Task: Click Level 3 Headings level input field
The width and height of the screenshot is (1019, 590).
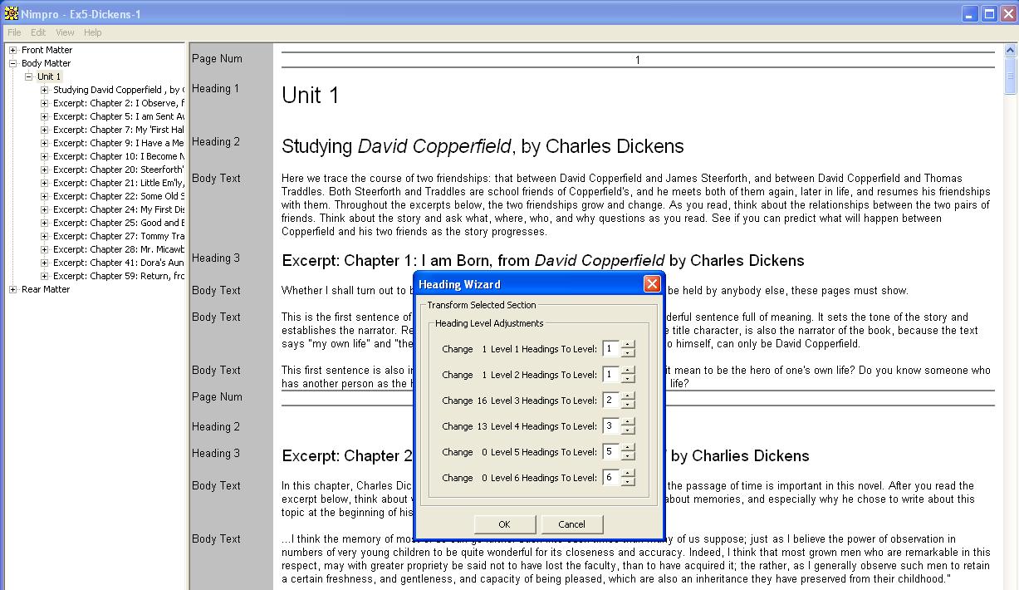Action: (x=611, y=401)
